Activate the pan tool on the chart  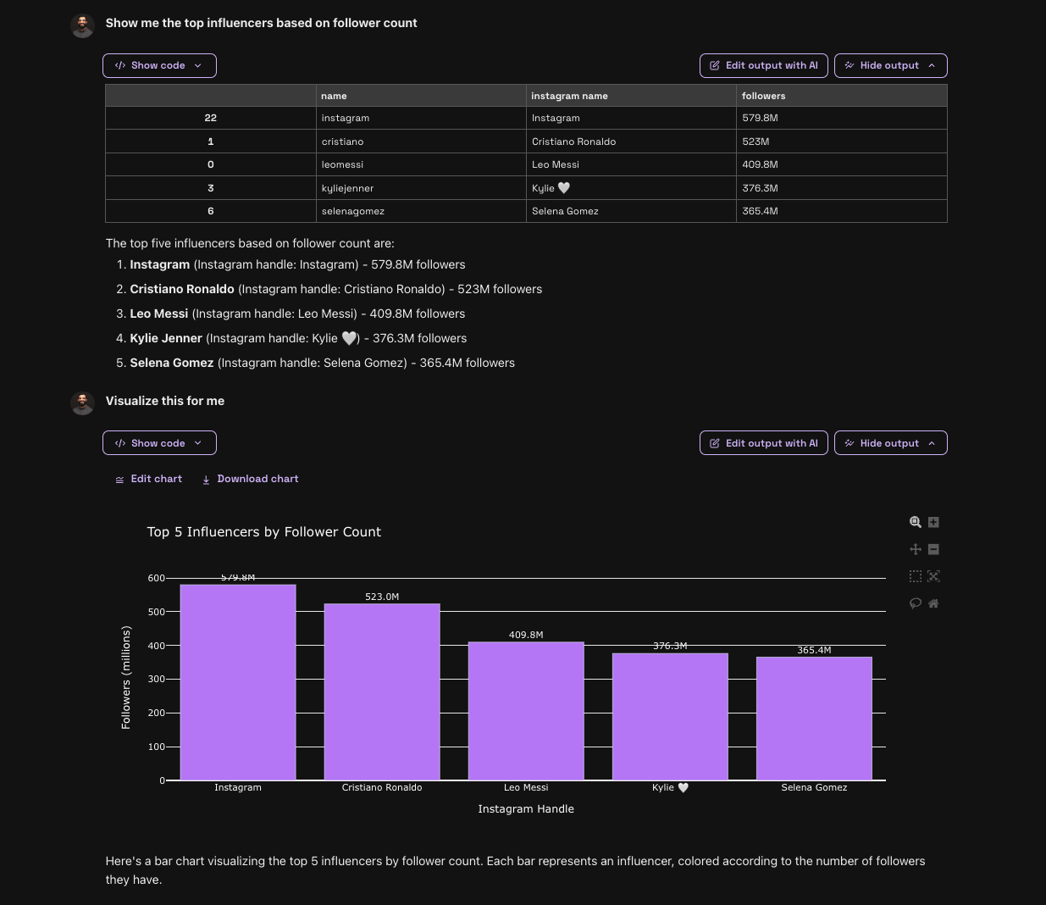[915, 549]
